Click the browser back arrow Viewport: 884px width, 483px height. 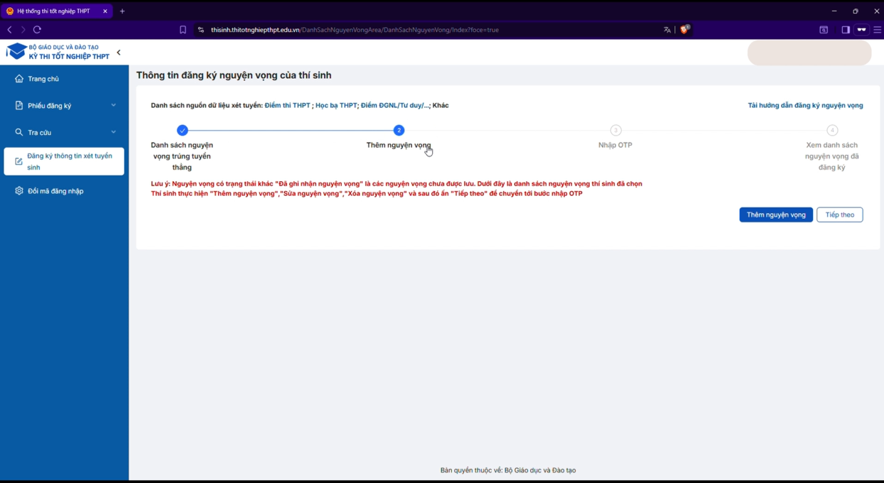tap(9, 30)
